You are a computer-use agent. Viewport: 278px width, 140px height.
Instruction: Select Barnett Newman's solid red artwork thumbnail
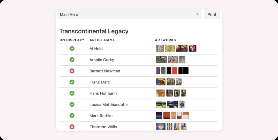point(175,71)
